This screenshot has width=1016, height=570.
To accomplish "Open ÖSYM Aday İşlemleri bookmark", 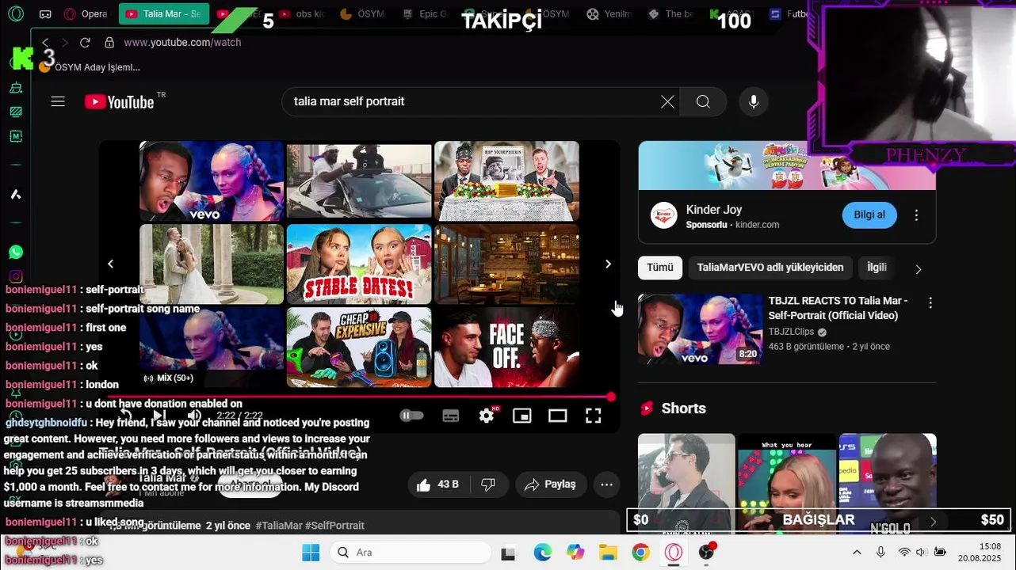I will point(90,67).
